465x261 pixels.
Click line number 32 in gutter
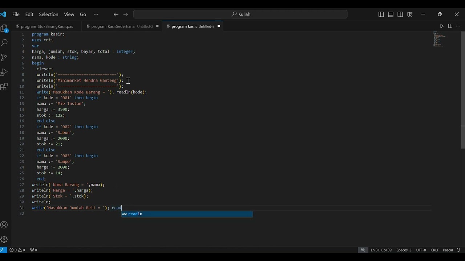tap(22, 214)
